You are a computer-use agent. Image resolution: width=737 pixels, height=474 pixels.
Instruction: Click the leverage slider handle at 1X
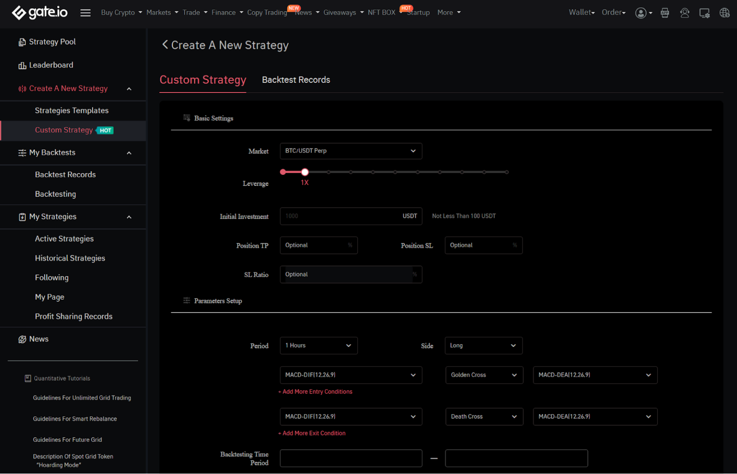tap(305, 172)
